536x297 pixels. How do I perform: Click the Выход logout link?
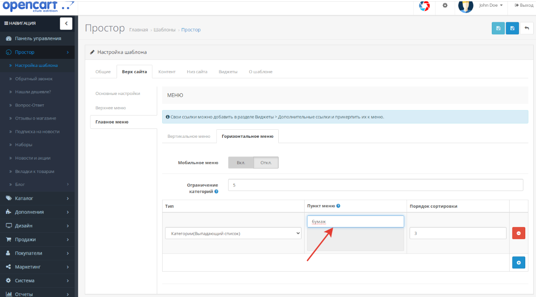(x=524, y=5)
